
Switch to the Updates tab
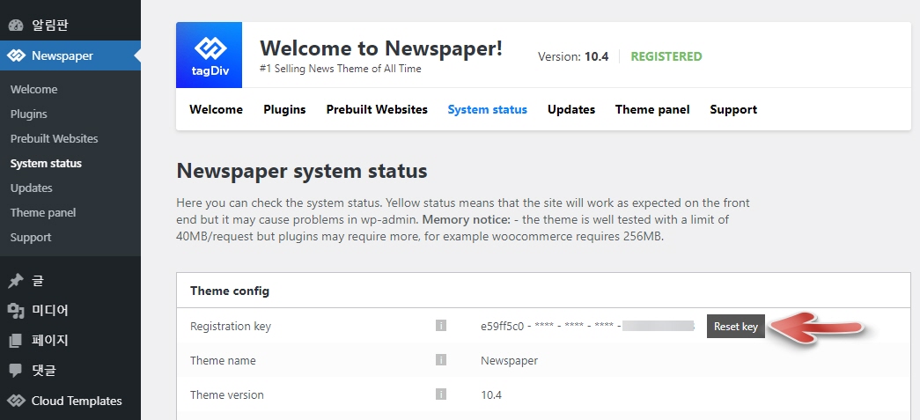570,109
